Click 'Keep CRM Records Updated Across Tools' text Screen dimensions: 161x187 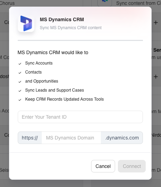(x=64, y=99)
